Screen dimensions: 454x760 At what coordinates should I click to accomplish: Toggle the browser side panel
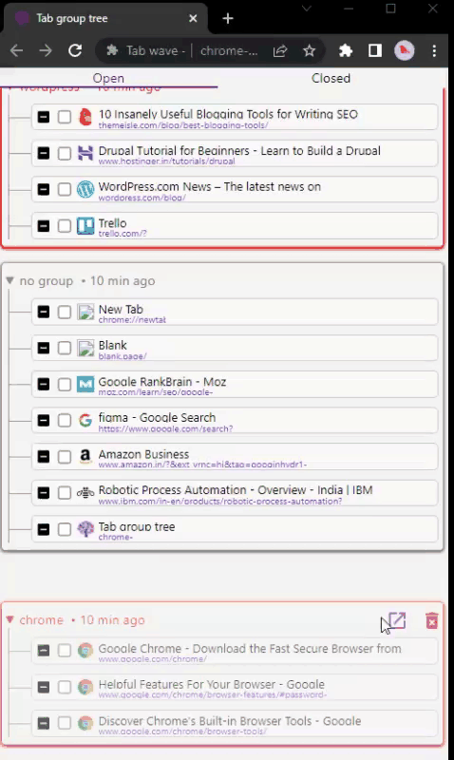pyautogui.click(x=375, y=50)
